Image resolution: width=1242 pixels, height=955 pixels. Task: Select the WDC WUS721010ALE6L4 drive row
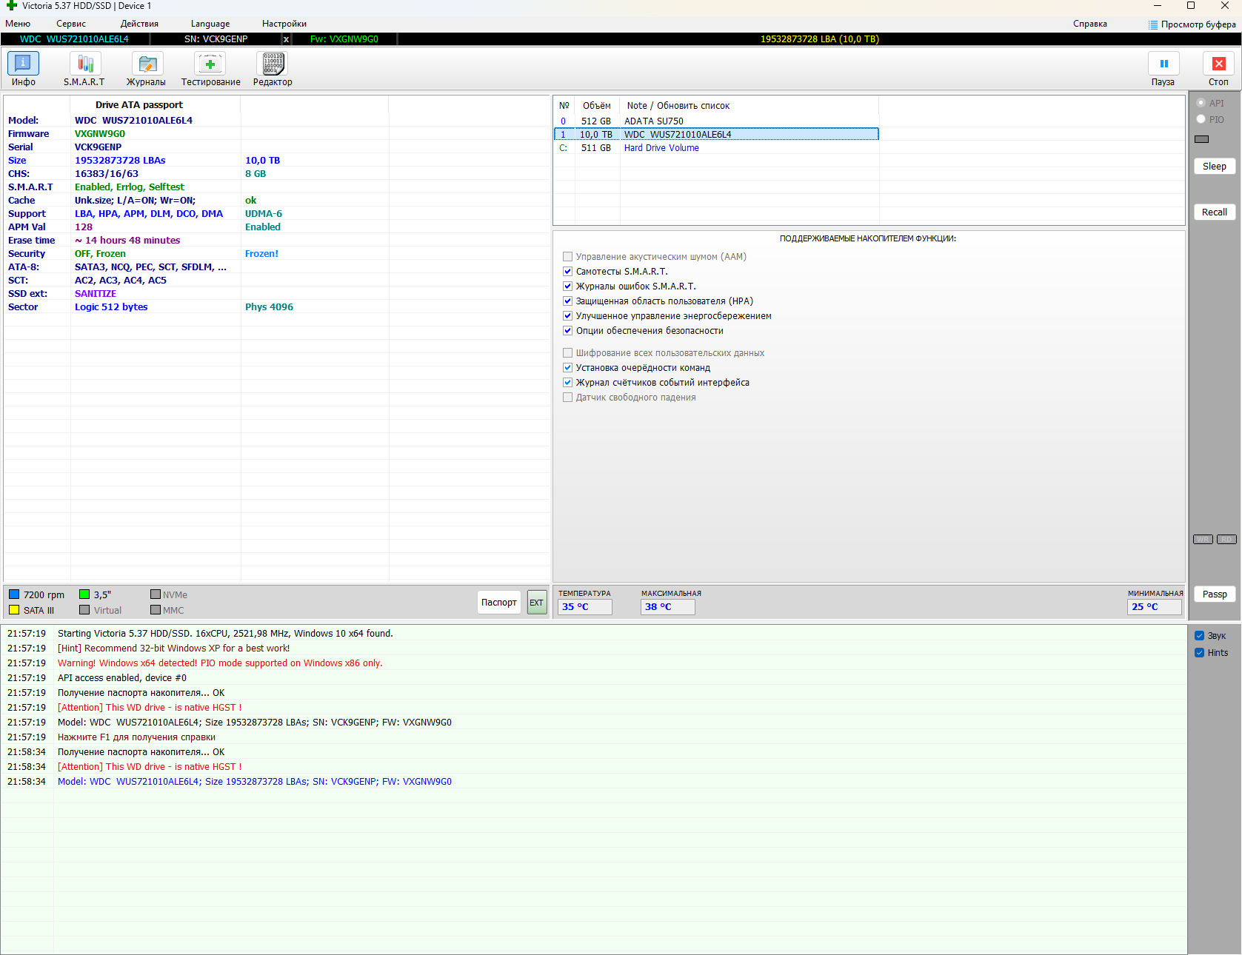pos(716,135)
